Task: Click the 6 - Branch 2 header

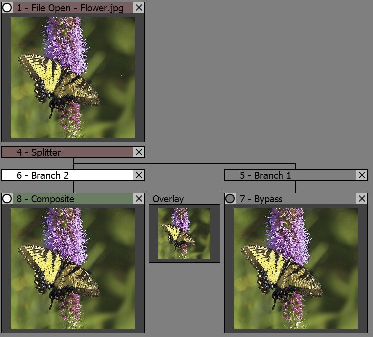Action: pos(68,175)
